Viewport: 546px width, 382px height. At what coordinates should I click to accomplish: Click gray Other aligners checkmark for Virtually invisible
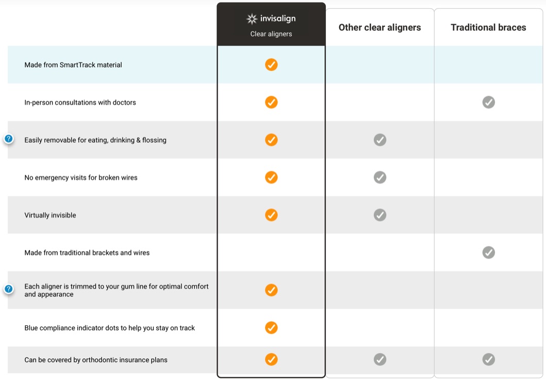pyautogui.click(x=380, y=215)
